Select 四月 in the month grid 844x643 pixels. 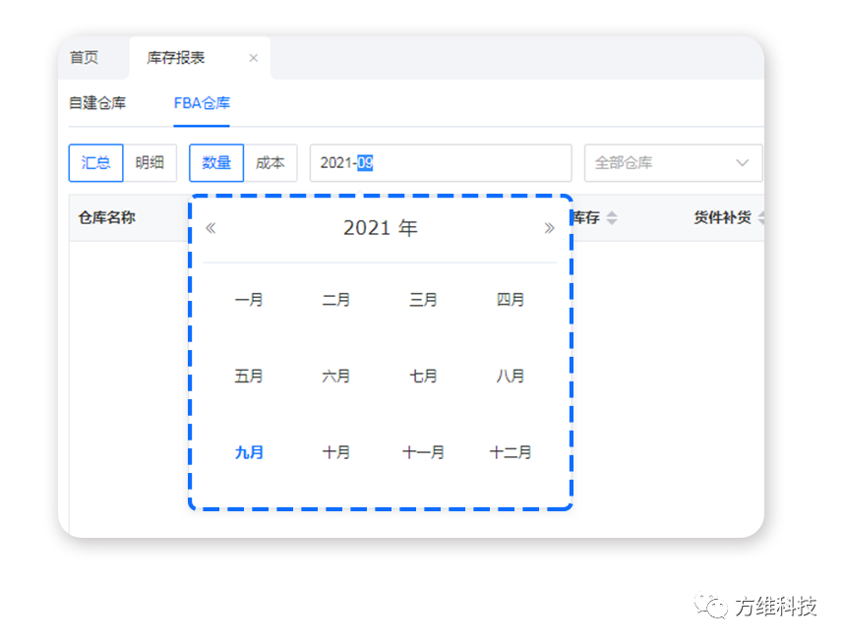coord(511,300)
